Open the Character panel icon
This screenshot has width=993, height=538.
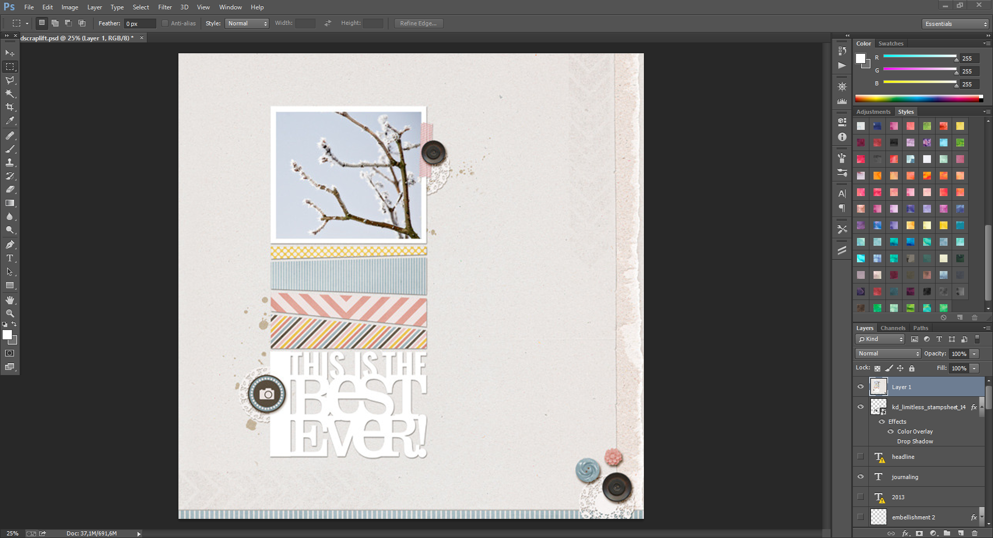pos(842,193)
